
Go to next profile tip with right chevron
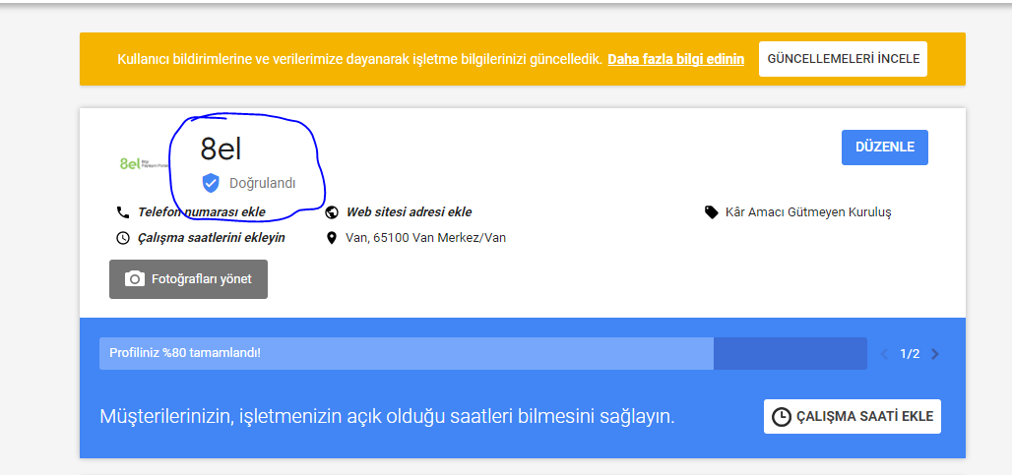point(935,354)
